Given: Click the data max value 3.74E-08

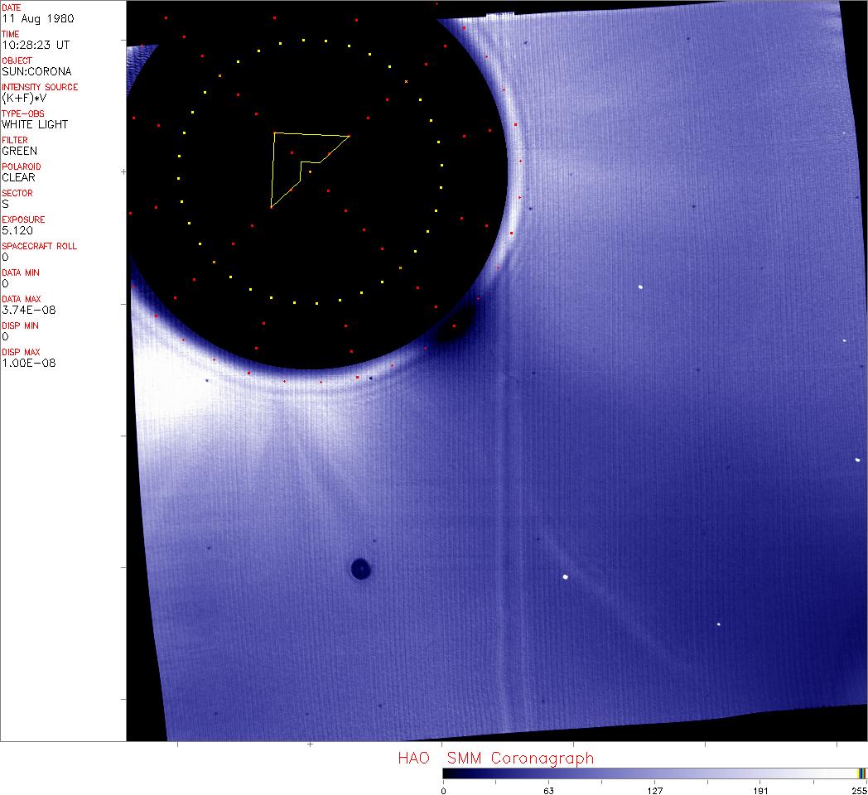Looking at the screenshot, I should [x=27, y=310].
